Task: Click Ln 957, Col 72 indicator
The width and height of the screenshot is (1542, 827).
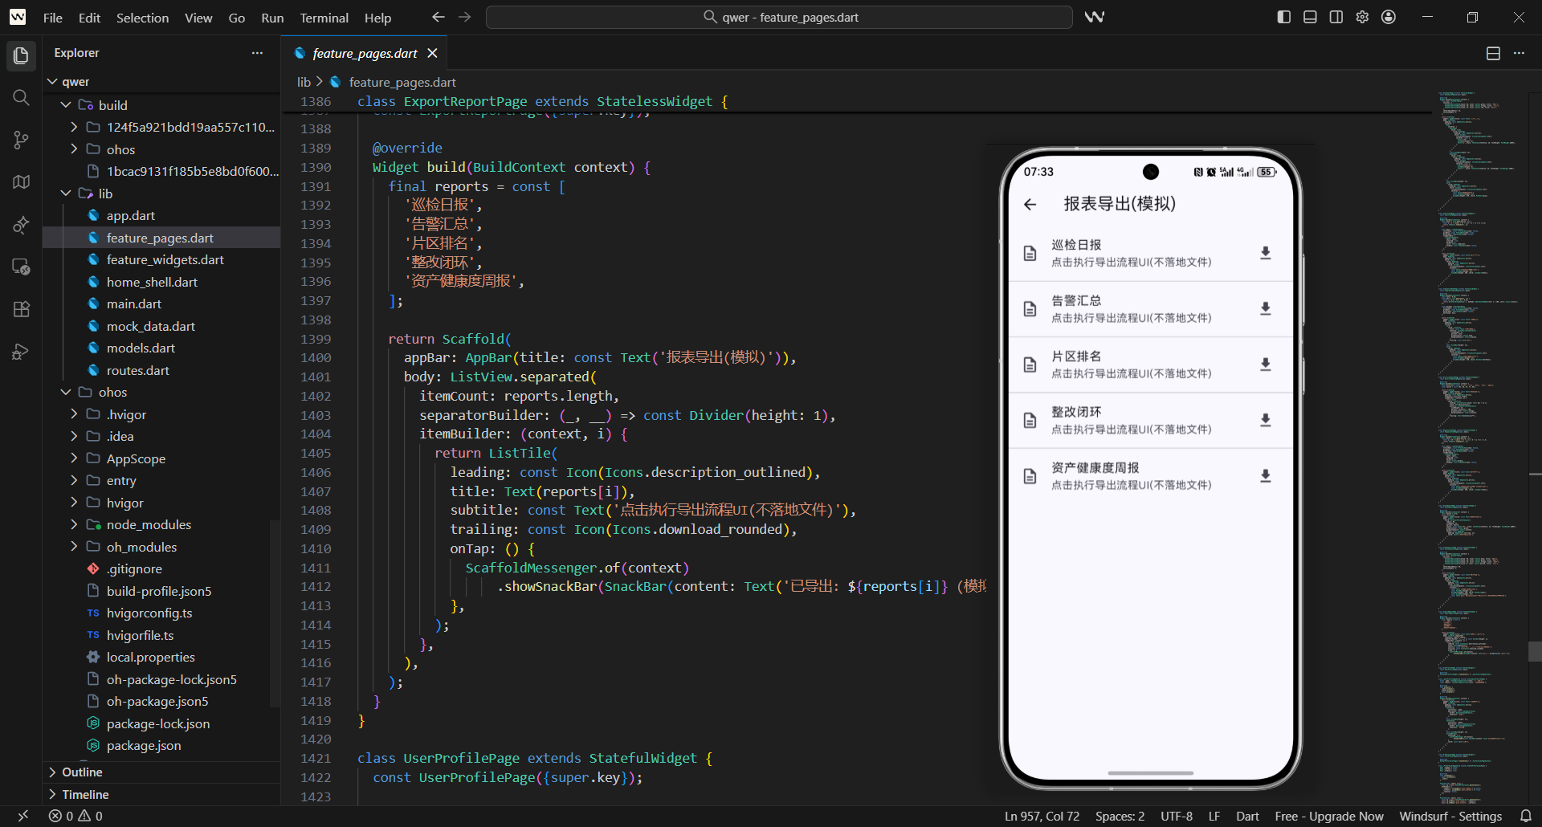Action: coord(1042,816)
